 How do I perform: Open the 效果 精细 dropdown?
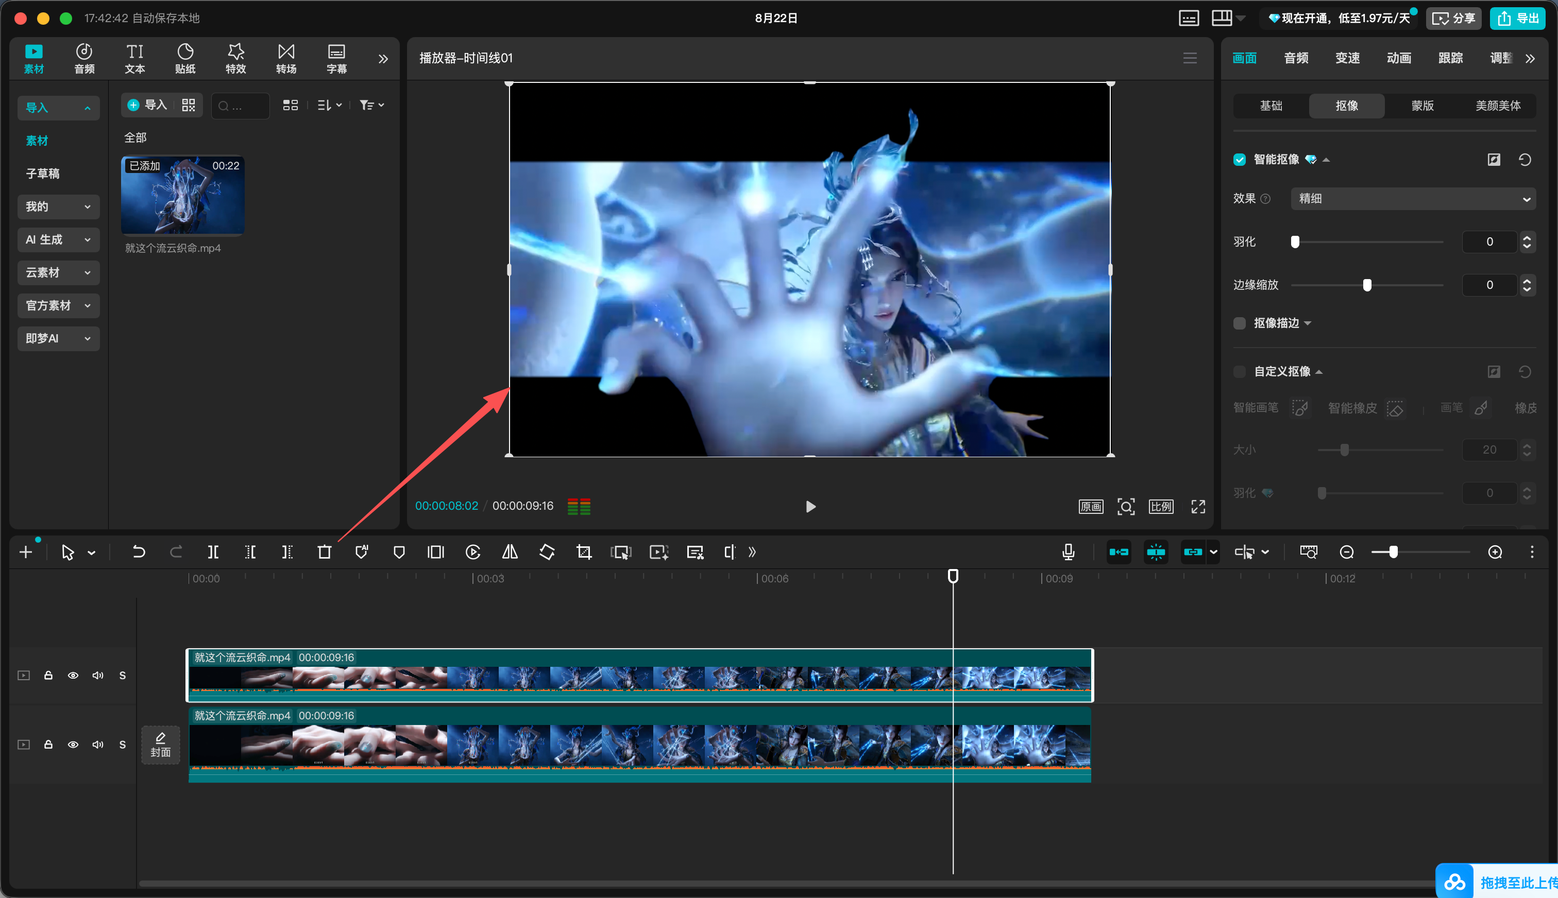click(x=1413, y=199)
